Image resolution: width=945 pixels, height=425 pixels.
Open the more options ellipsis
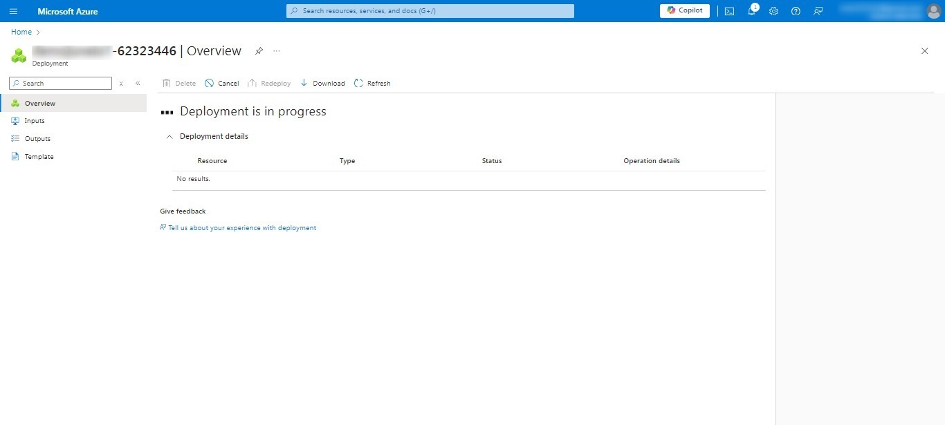pos(277,51)
